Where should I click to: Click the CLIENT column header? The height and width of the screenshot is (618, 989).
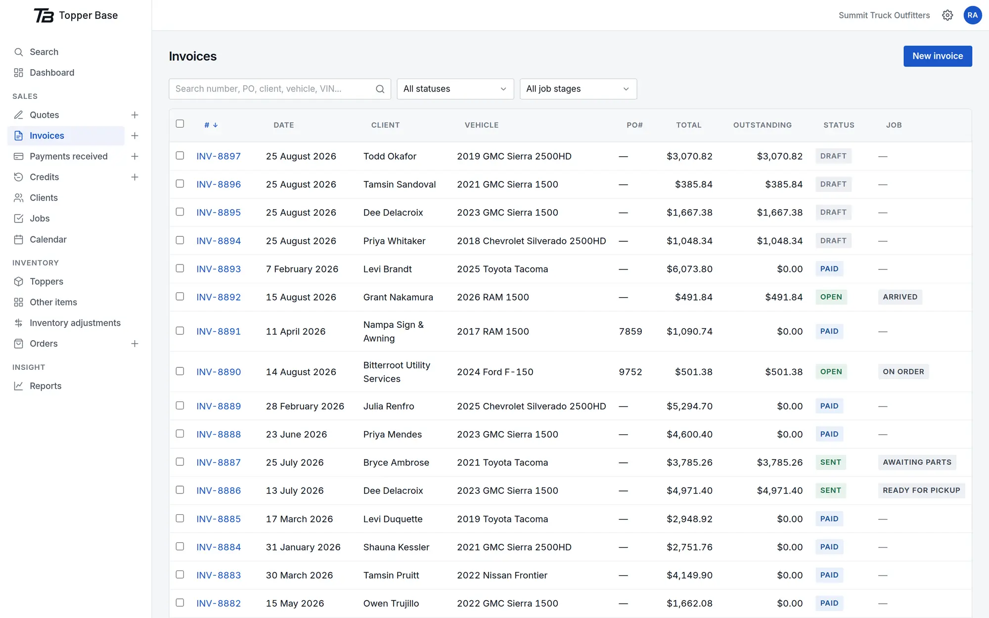[x=385, y=125]
